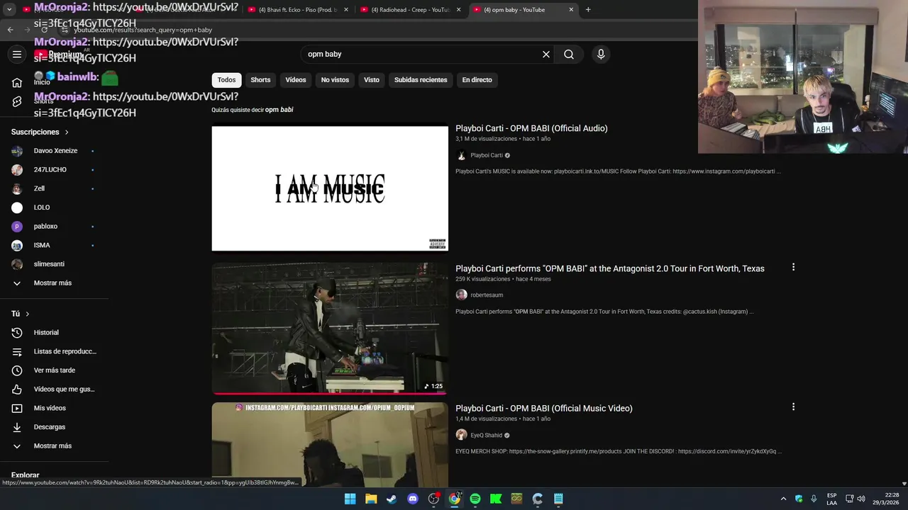This screenshot has width=908, height=510.
Task: Expand Tú section with lower Mostrar más
Action: (x=54, y=446)
